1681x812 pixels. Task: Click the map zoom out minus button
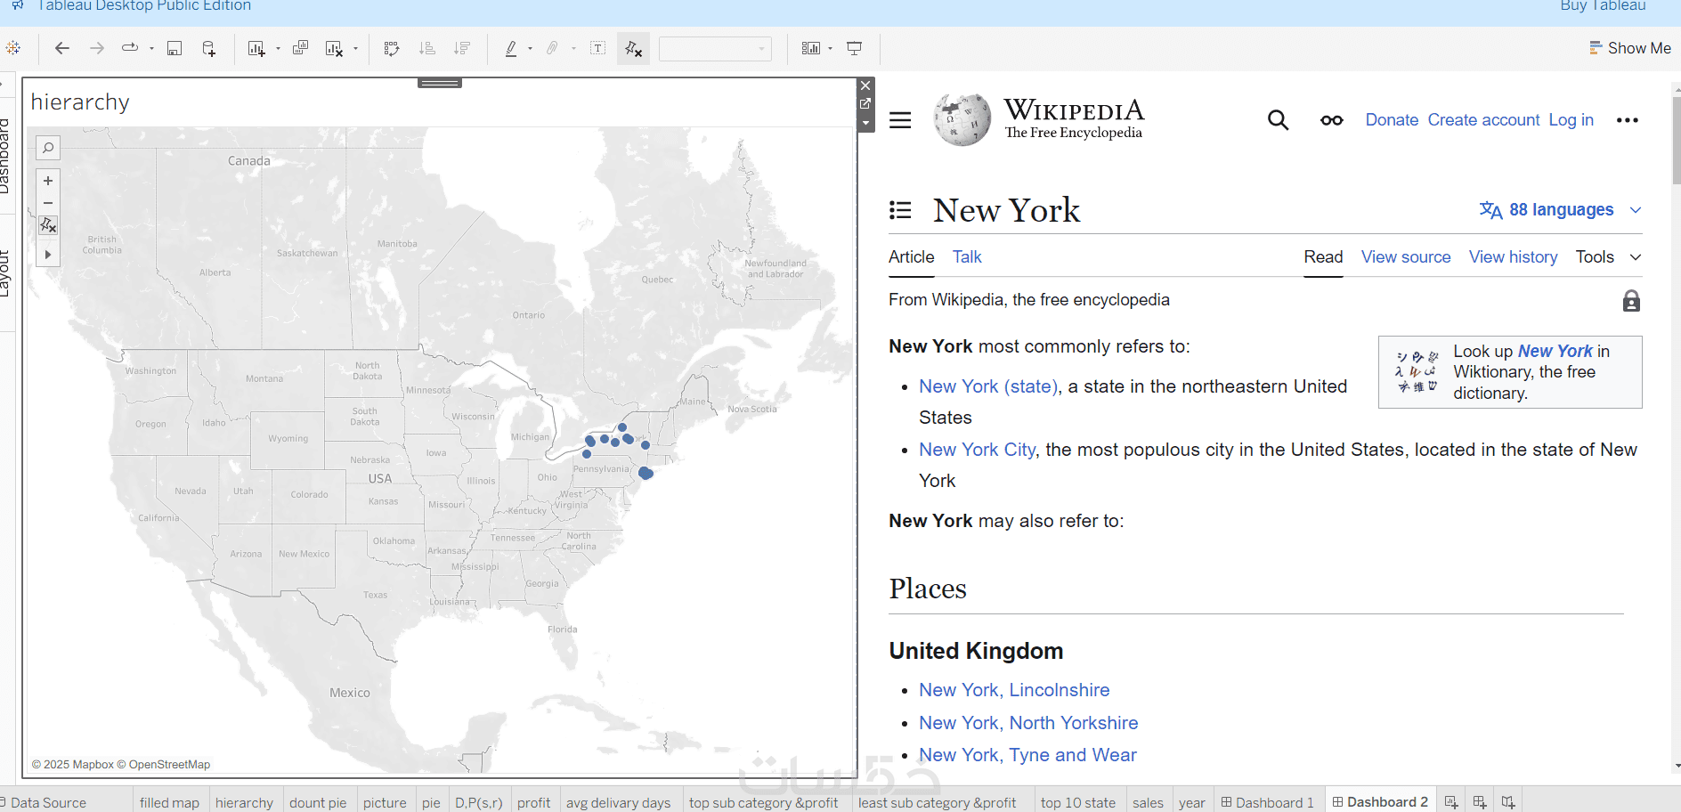pyautogui.click(x=48, y=203)
